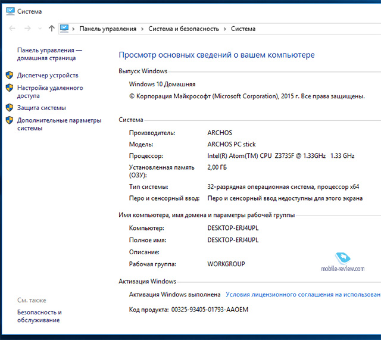Image resolution: width=381 pixels, height=340 pixels.
Task: Click shield icon beside Дополнительные параметры системы
Action: tap(10, 120)
